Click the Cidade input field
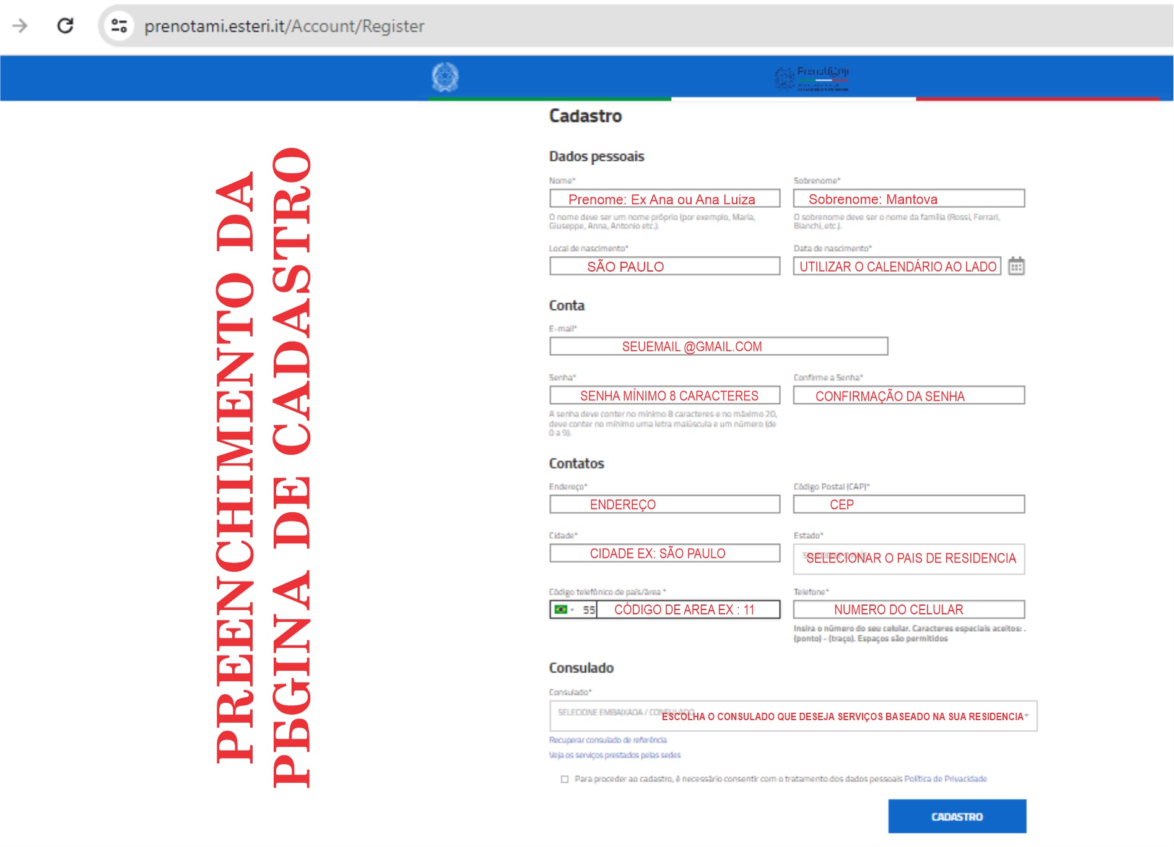The width and height of the screenshot is (1174, 847). (x=665, y=553)
